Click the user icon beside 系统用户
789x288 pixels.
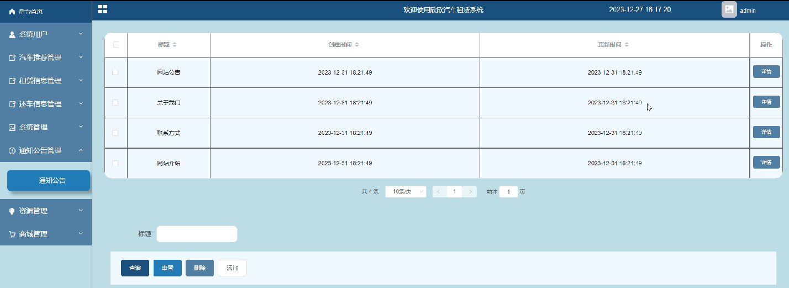click(x=12, y=34)
